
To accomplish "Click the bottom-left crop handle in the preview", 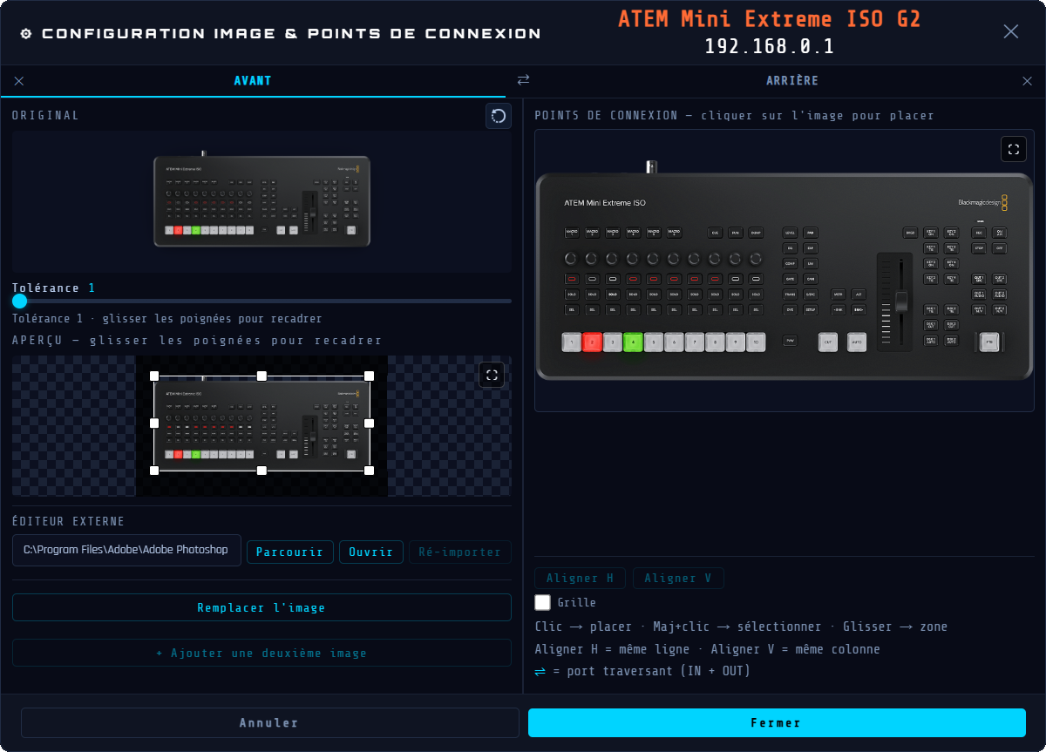I will click(x=154, y=471).
